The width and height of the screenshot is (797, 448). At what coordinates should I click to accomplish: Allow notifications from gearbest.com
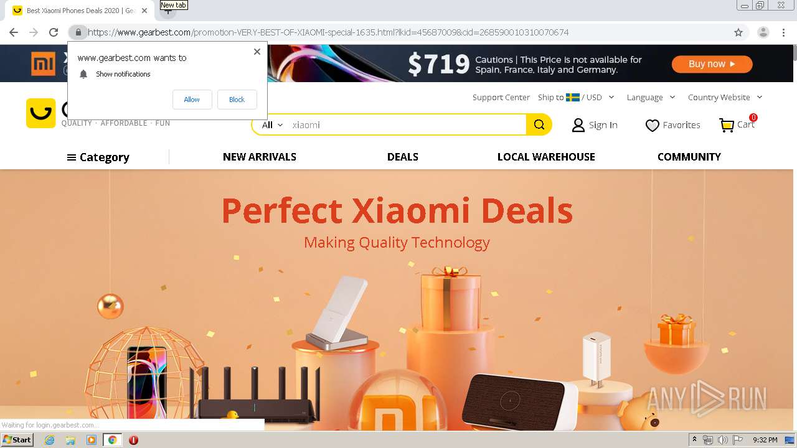point(192,100)
